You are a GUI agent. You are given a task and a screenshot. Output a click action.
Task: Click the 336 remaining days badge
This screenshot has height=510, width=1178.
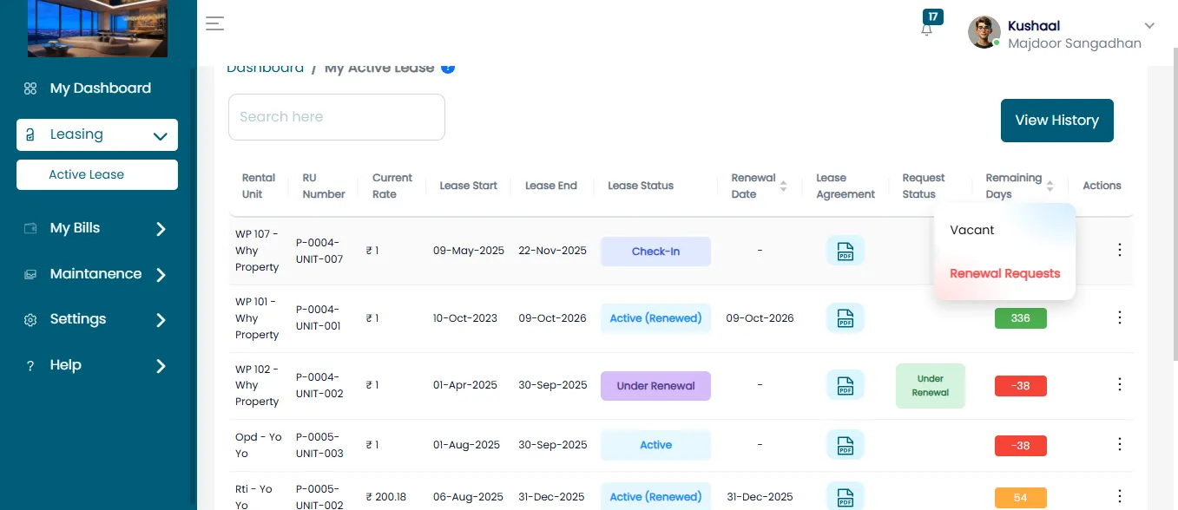tap(1021, 318)
